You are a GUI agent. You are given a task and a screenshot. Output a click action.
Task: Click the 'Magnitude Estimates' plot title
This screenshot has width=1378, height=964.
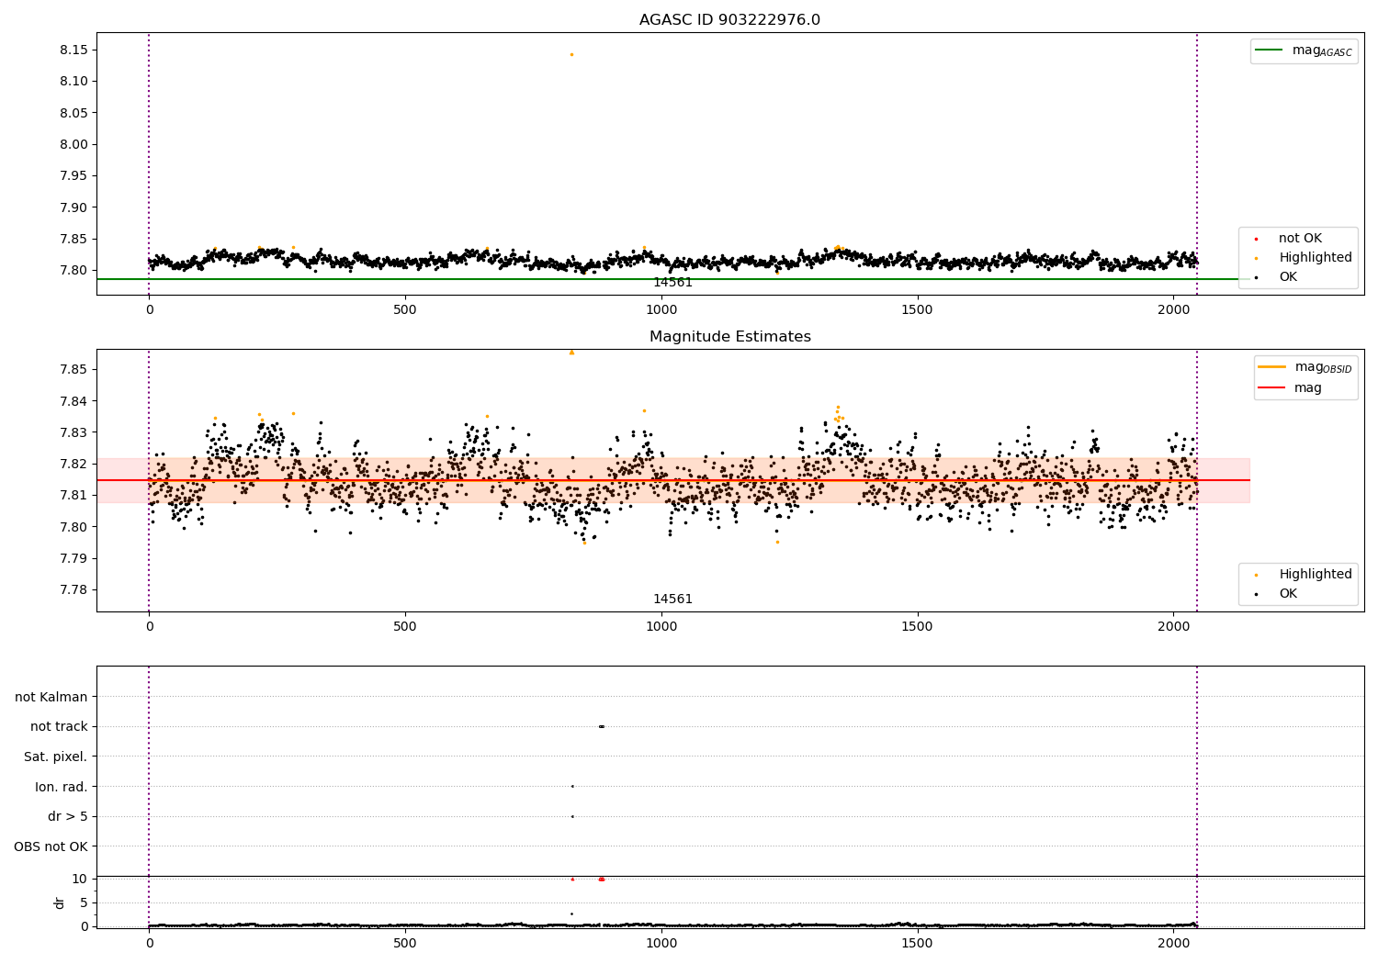[x=729, y=337]
